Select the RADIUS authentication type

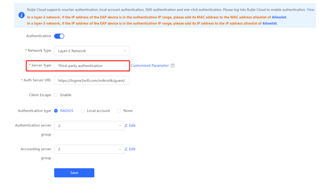tap(56, 111)
